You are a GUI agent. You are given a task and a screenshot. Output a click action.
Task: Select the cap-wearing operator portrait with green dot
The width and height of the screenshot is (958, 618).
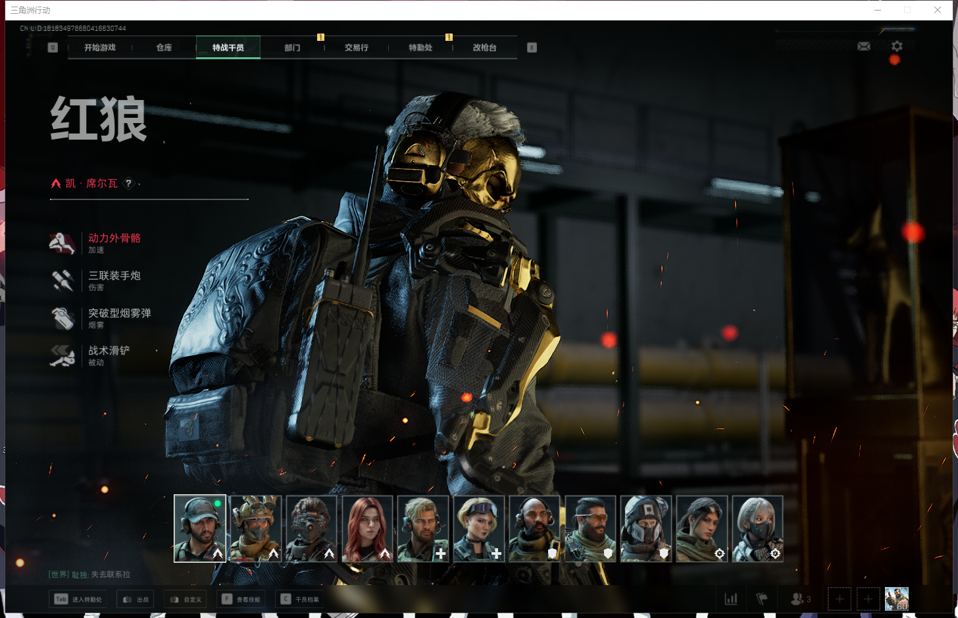[x=200, y=528]
